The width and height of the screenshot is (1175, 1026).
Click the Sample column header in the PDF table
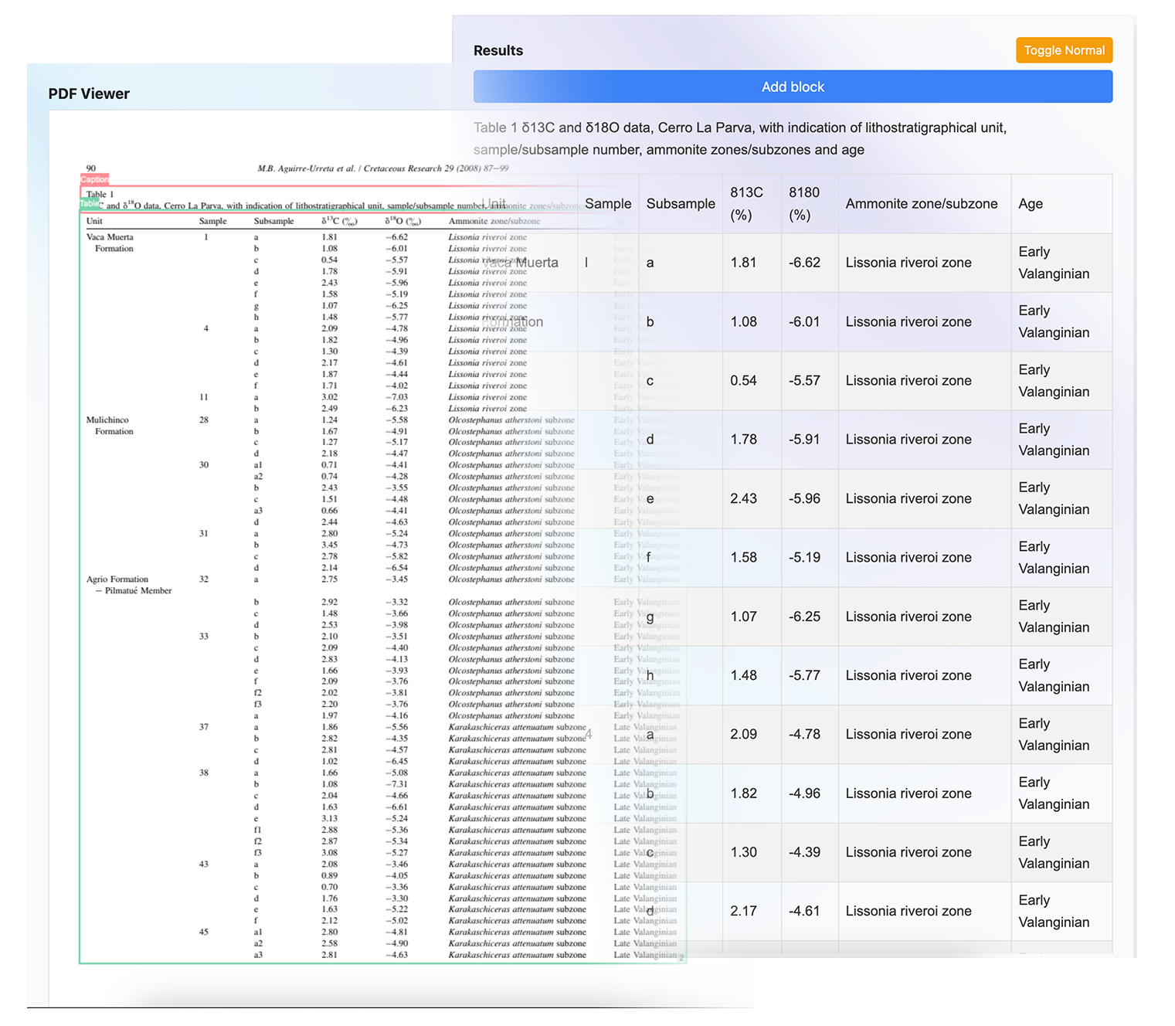pos(213,221)
